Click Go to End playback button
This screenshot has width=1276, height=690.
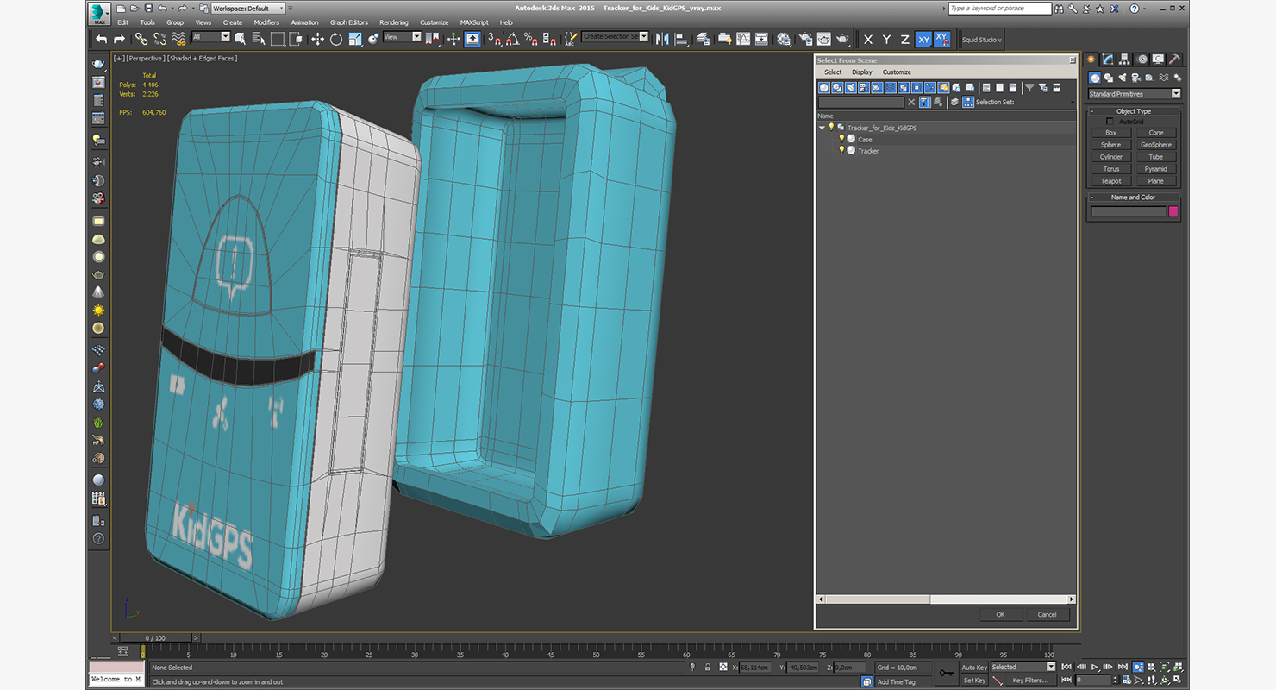[x=1123, y=667]
